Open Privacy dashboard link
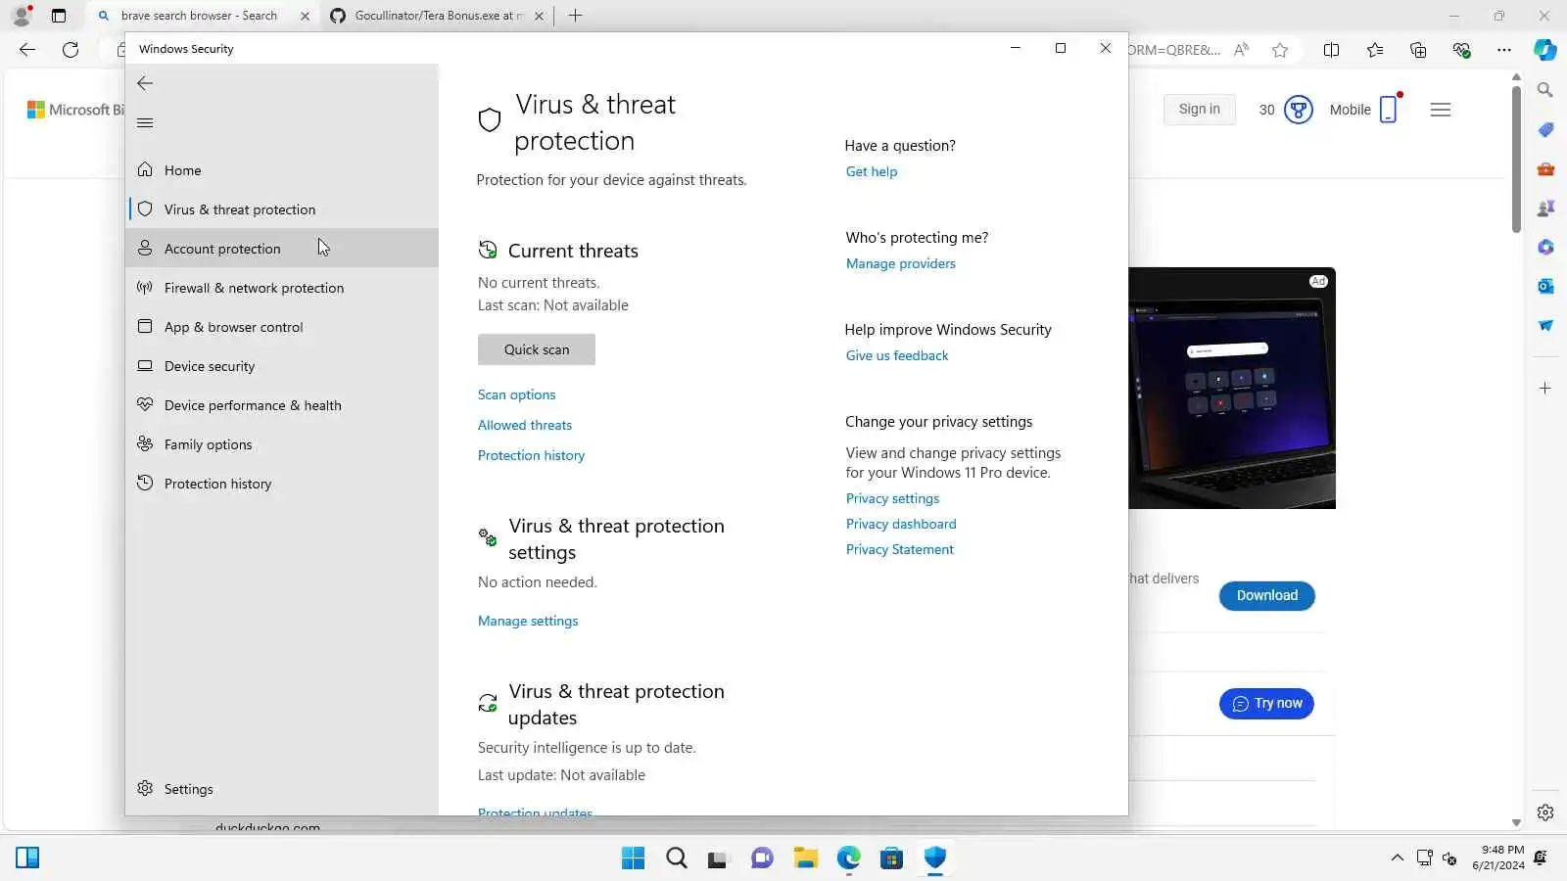This screenshot has width=1567, height=881. point(901,524)
